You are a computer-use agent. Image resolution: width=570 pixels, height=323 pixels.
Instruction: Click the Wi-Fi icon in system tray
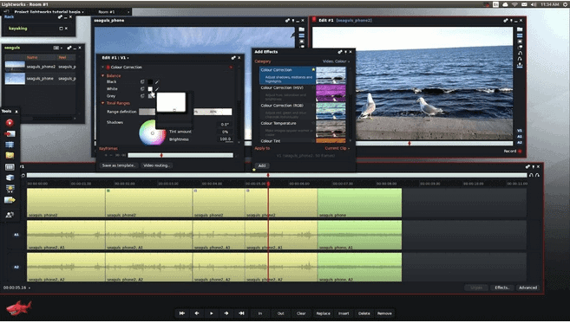click(x=514, y=4)
